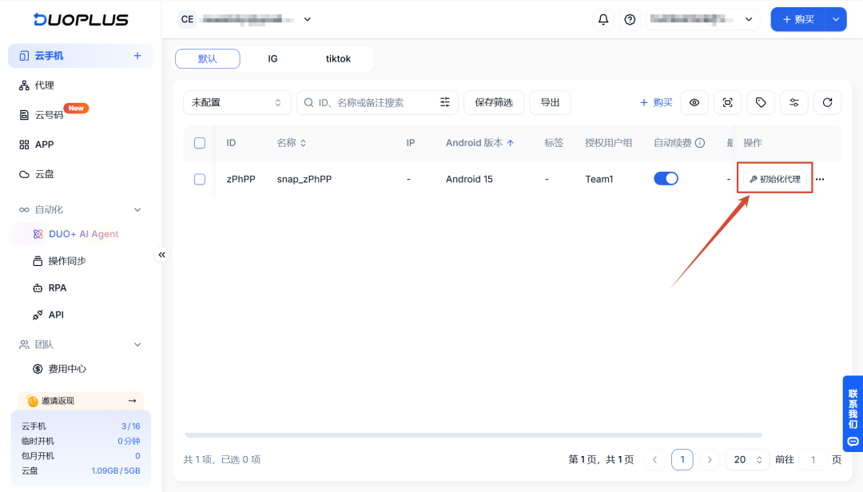Select all rows checkbox in header
Image resolution: width=863 pixels, height=492 pixels.
(200, 143)
